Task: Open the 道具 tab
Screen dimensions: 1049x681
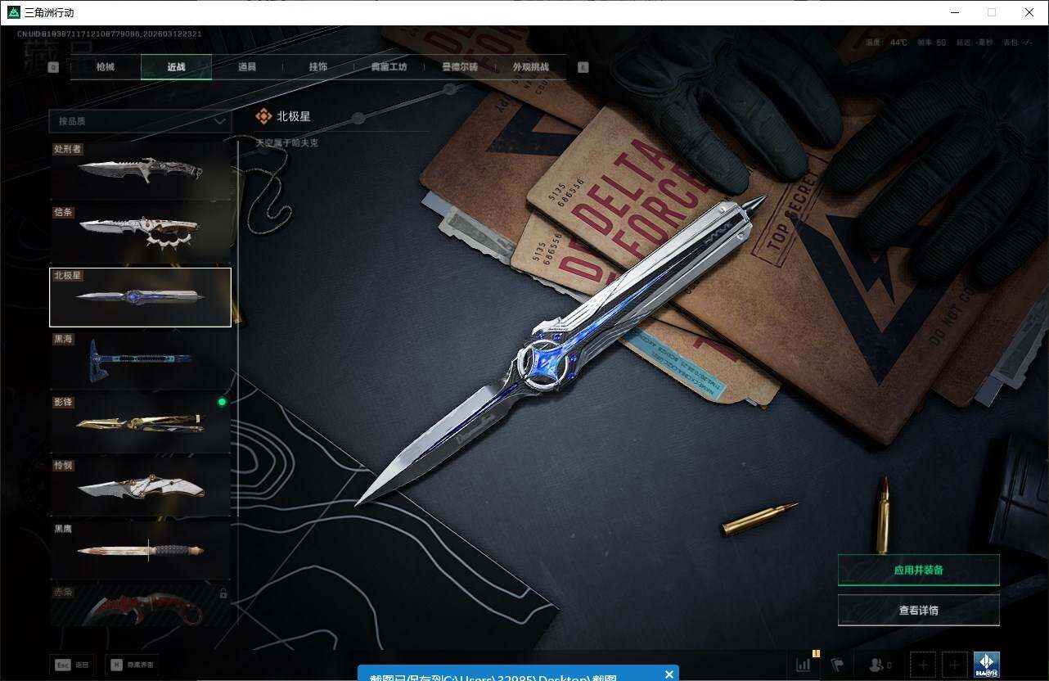Action: [x=247, y=67]
